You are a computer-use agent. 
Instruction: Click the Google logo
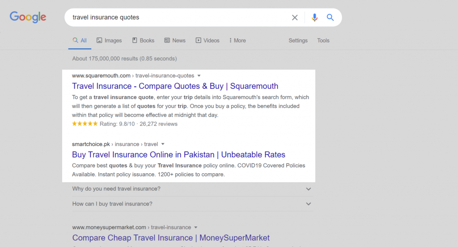[x=28, y=17]
